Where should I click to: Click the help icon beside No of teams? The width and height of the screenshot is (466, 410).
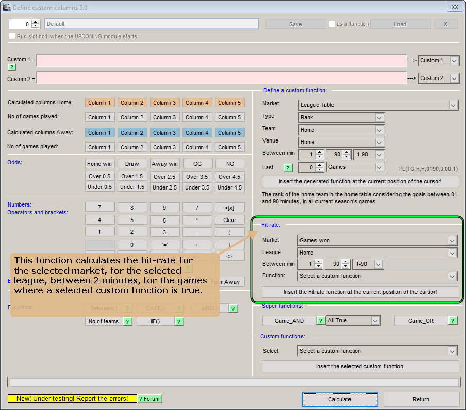(127, 321)
